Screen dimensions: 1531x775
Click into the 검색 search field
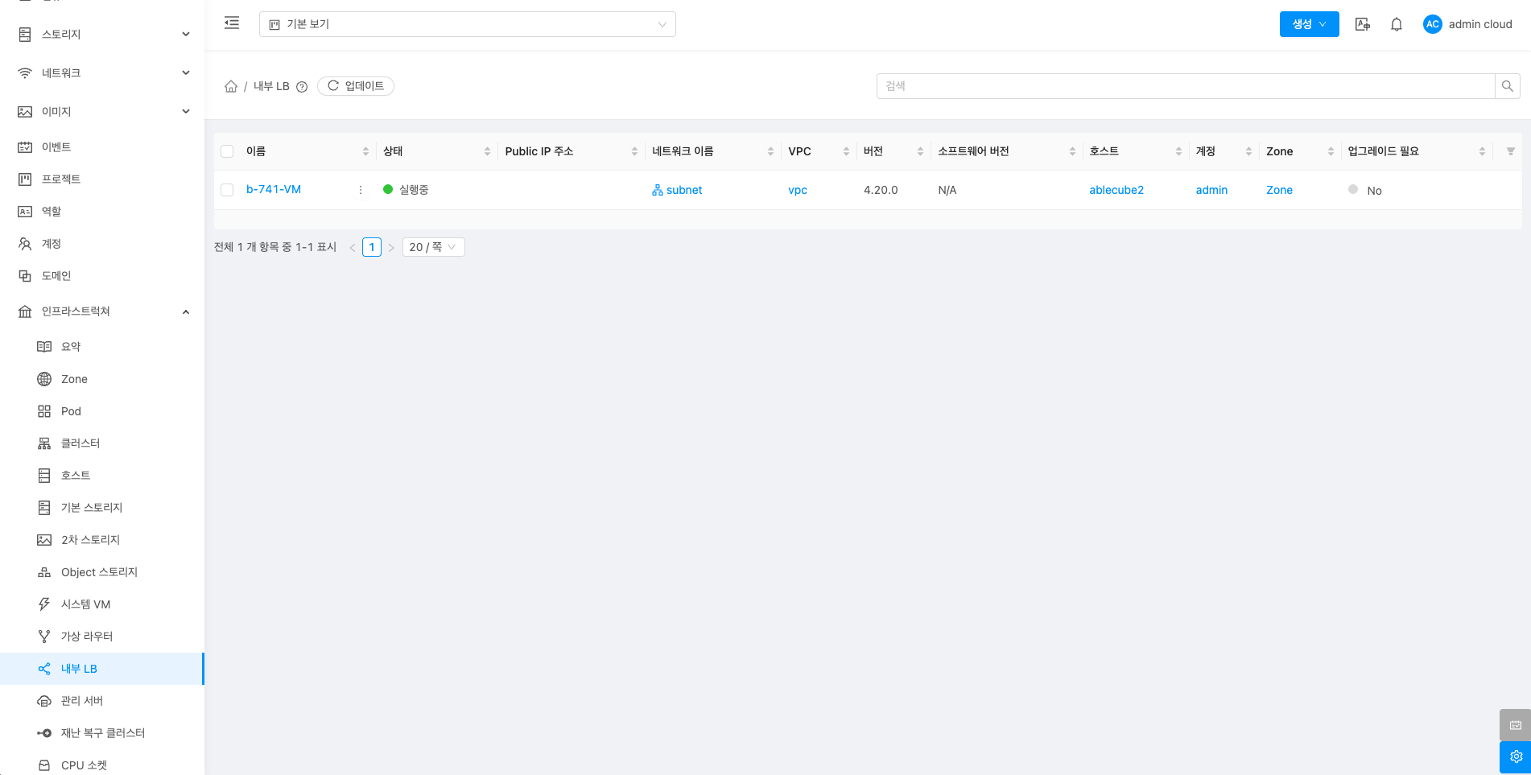pos(1185,86)
